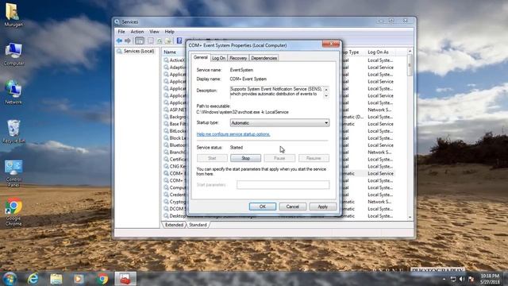Click the Refresh icon in Services toolbar
Viewport: 508px width, 286px height.
click(160, 41)
